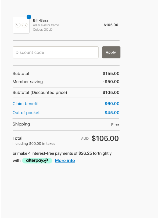Click the AUD total amount $105.00
The height and width of the screenshot is (218, 158).
pos(105,139)
